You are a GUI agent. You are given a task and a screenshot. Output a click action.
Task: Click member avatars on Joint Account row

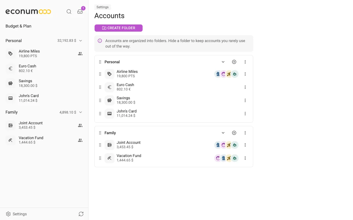pos(226,145)
